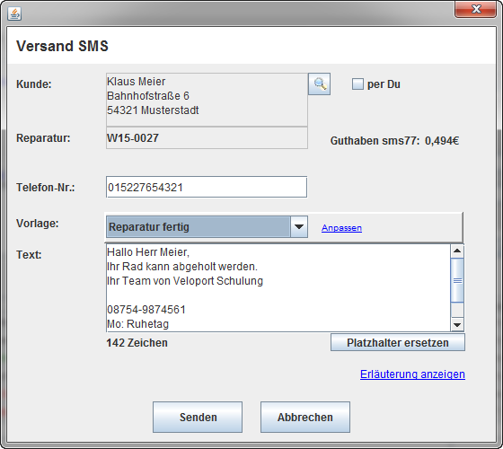Open the customer search magnifier icon

tap(319, 84)
